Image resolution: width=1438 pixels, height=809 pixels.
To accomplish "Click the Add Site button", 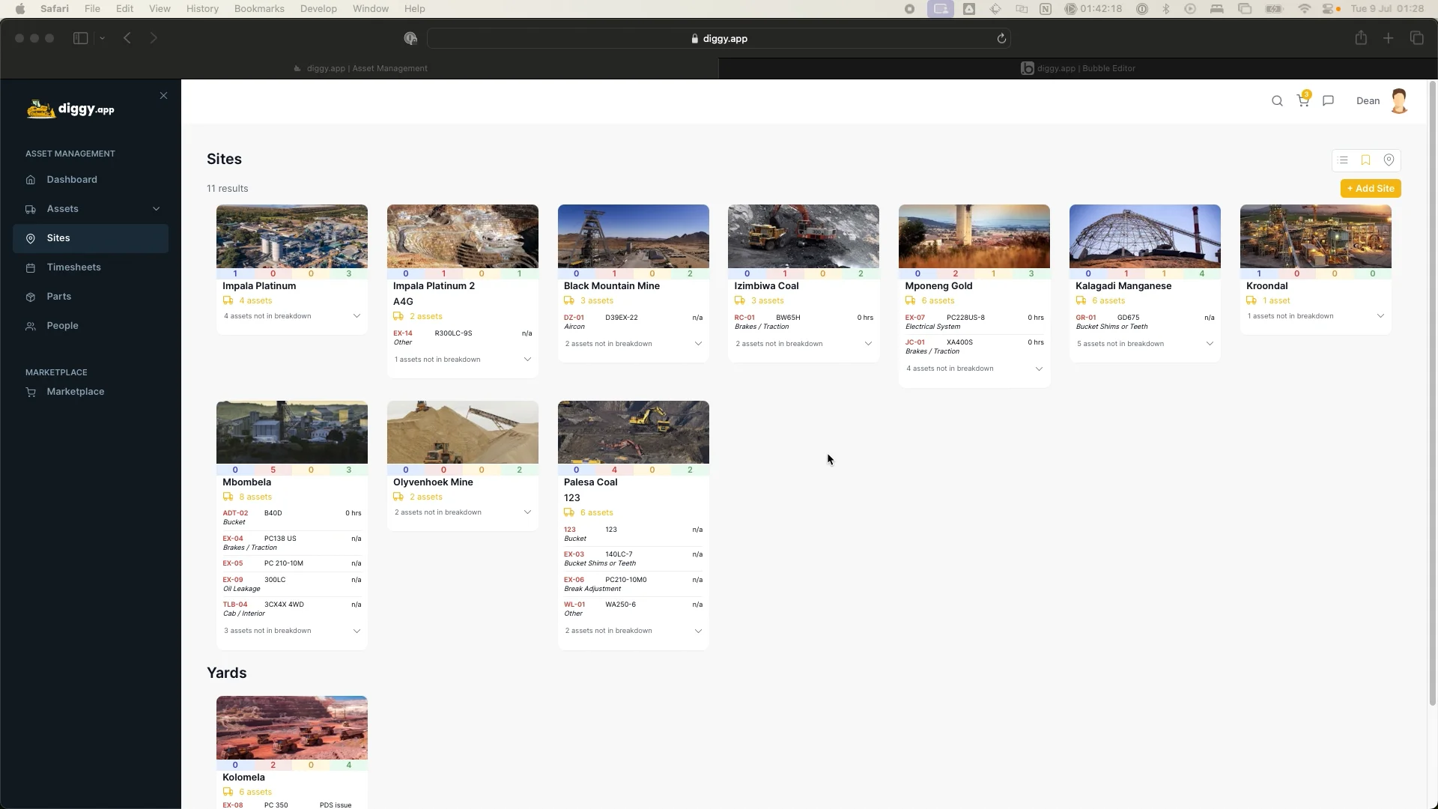I will [x=1370, y=189].
